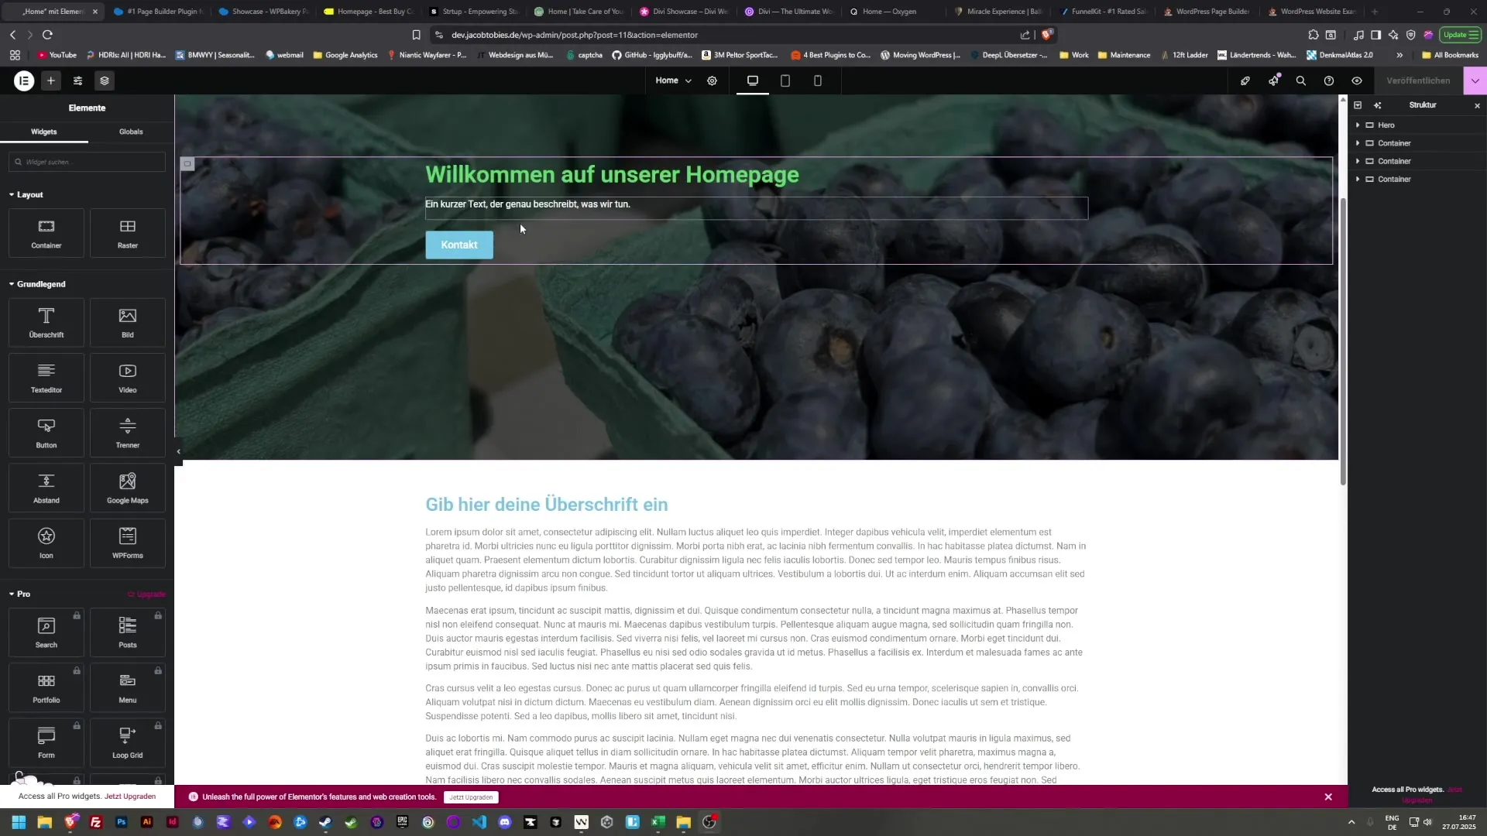Enable desktop preview mode
The height and width of the screenshot is (836, 1487).
pos(751,81)
